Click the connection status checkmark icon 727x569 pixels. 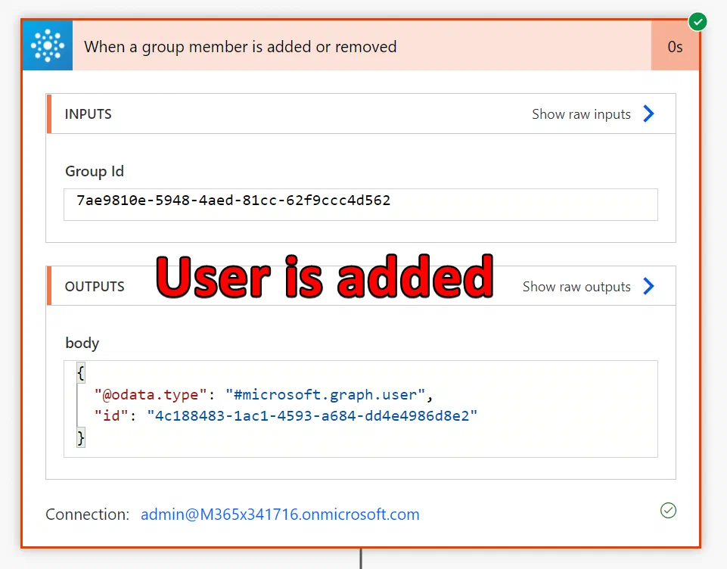(668, 510)
